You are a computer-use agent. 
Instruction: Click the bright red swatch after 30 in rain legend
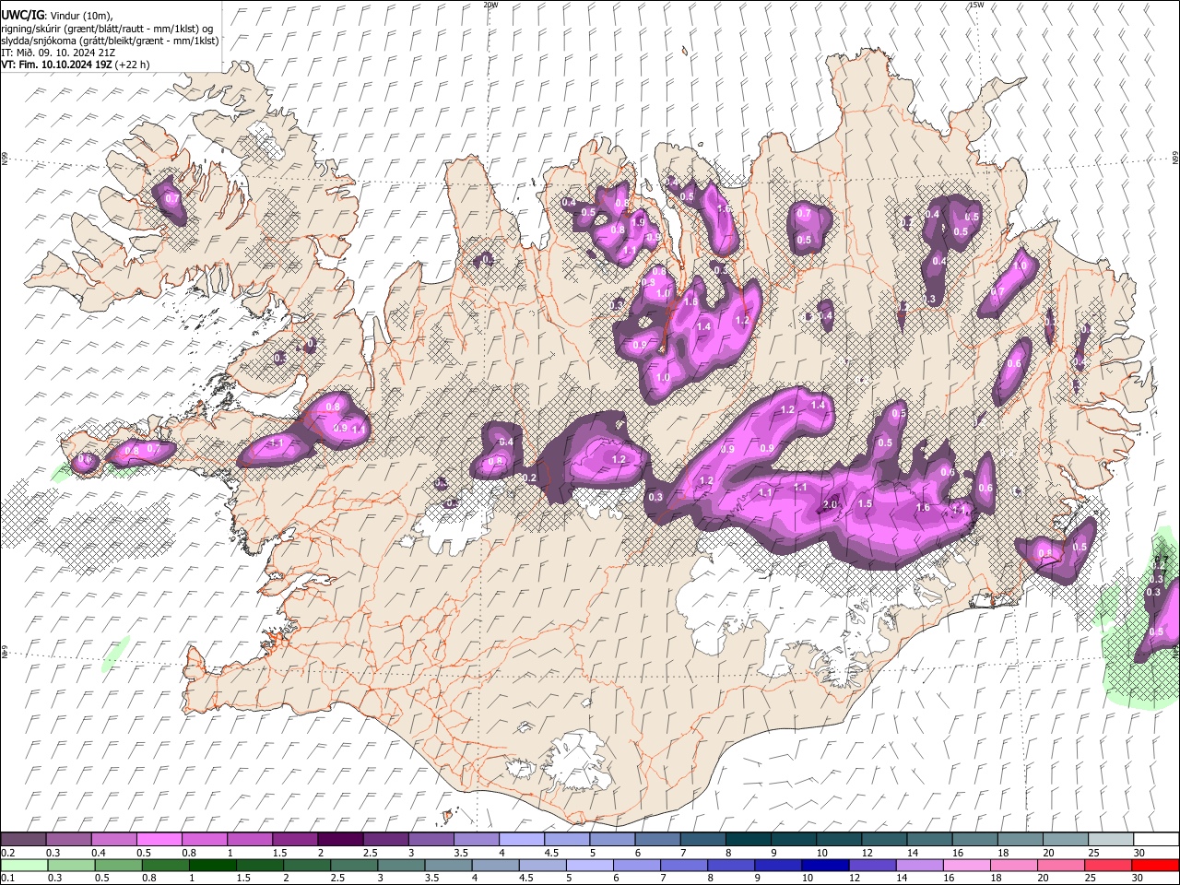1154,865
